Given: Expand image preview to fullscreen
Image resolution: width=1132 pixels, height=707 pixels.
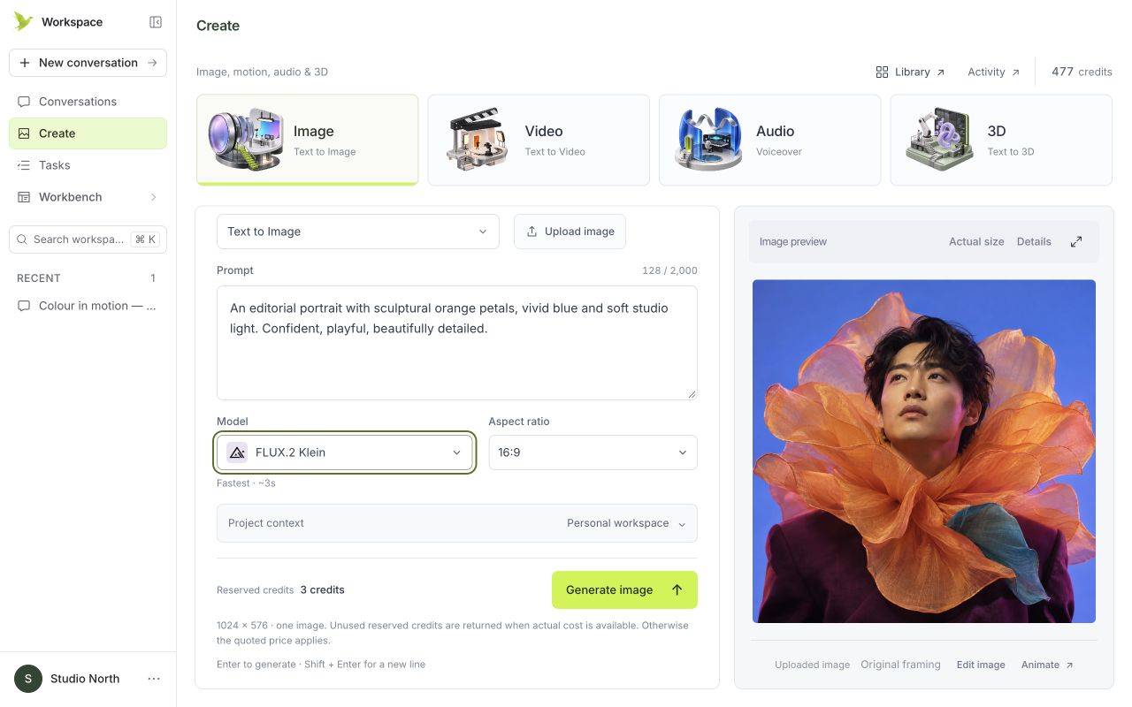Looking at the screenshot, I should point(1076,241).
